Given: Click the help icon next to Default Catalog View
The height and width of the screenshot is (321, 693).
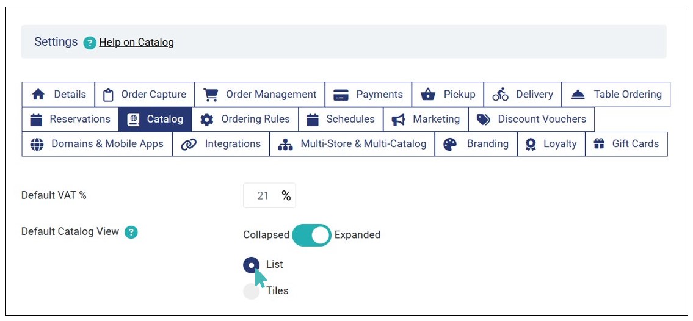Looking at the screenshot, I should pyautogui.click(x=131, y=232).
